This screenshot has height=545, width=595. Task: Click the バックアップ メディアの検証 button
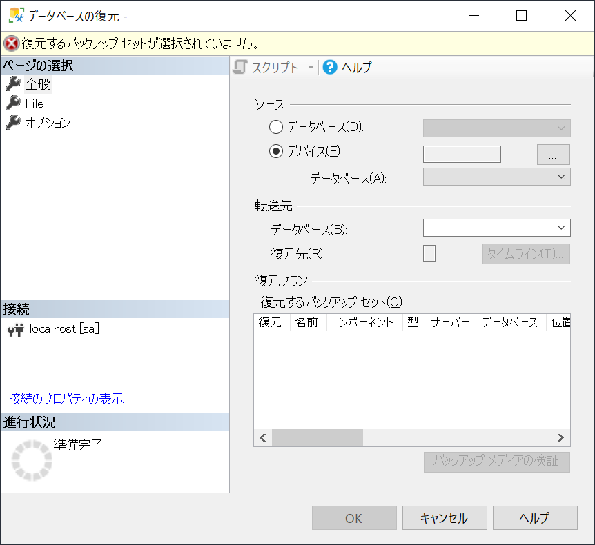pyautogui.click(x=497, y=462)
